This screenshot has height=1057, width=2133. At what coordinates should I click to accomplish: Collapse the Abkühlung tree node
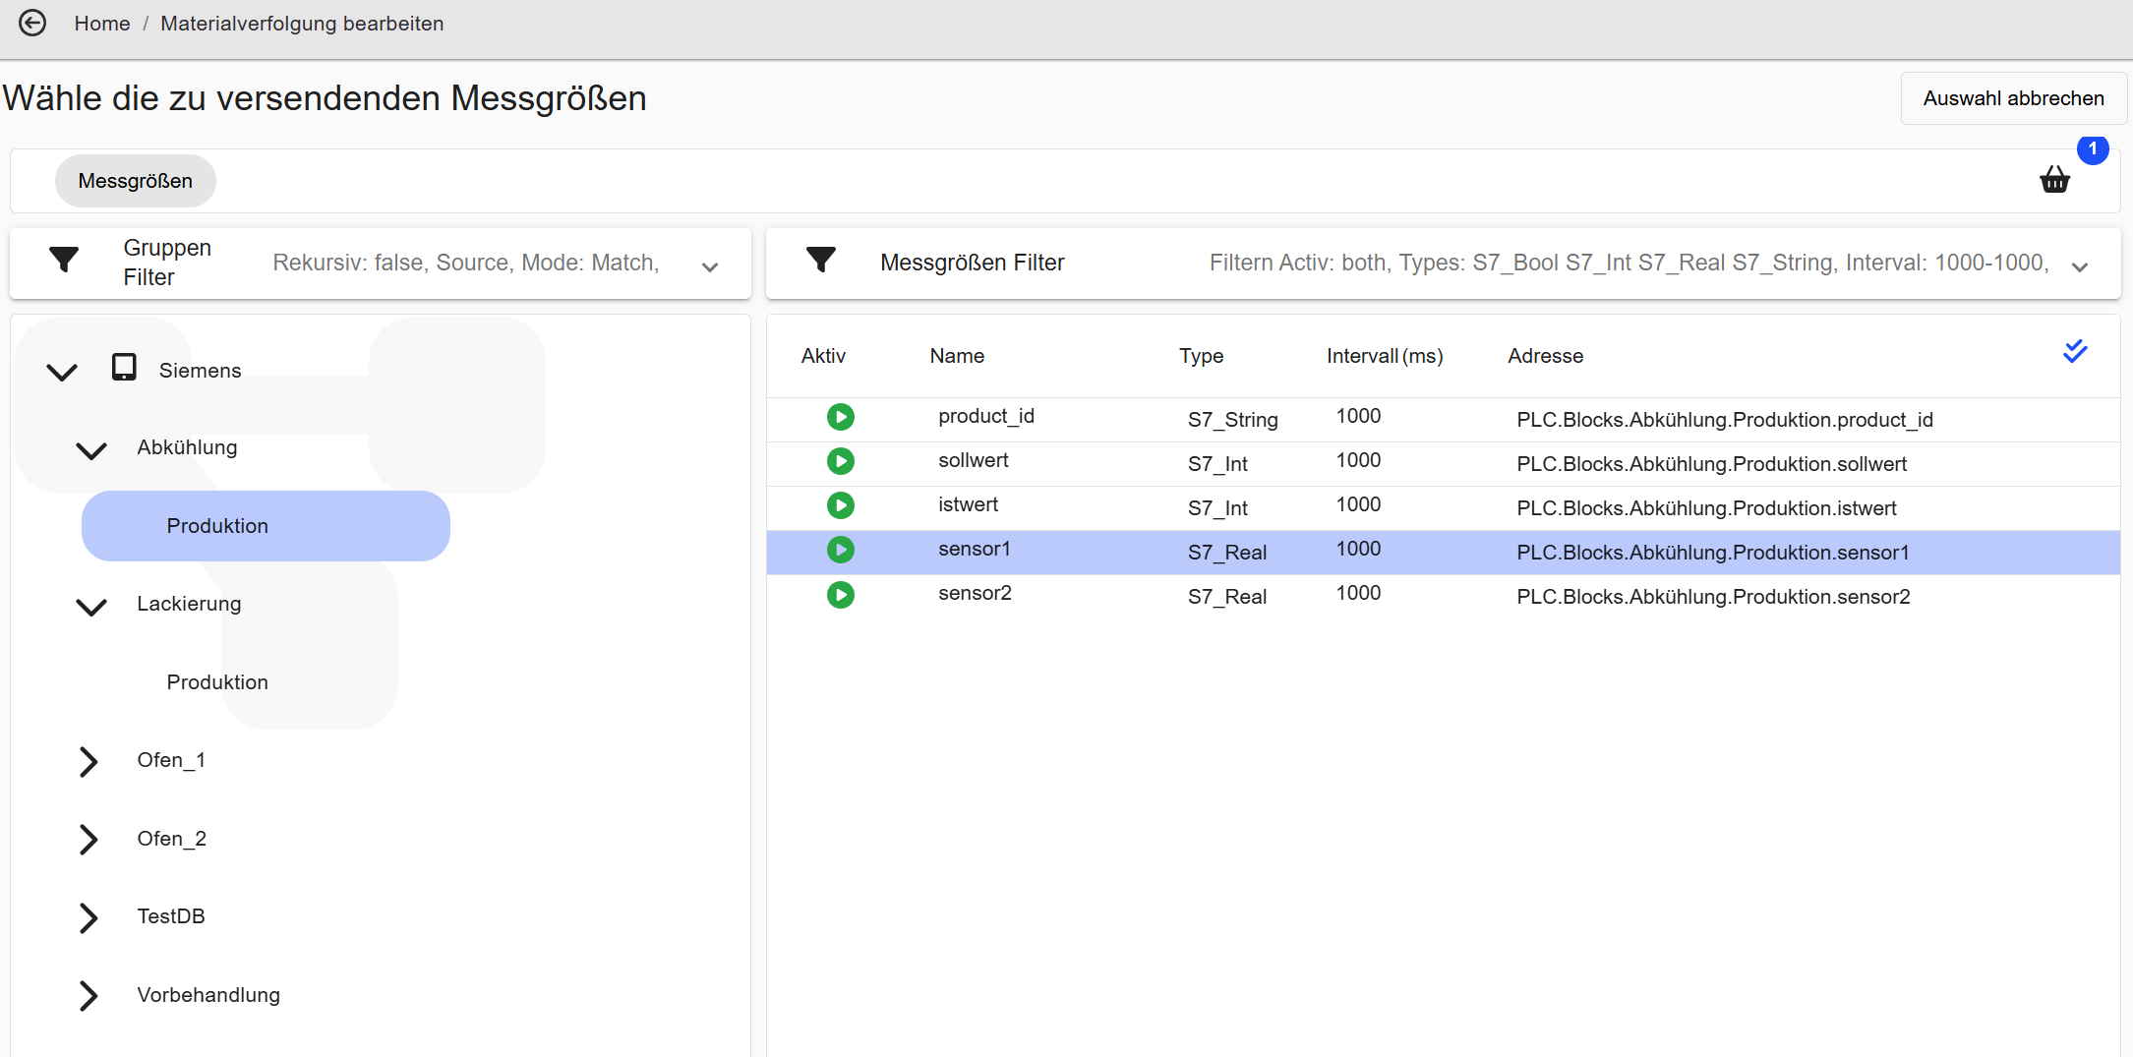(91, 450)
